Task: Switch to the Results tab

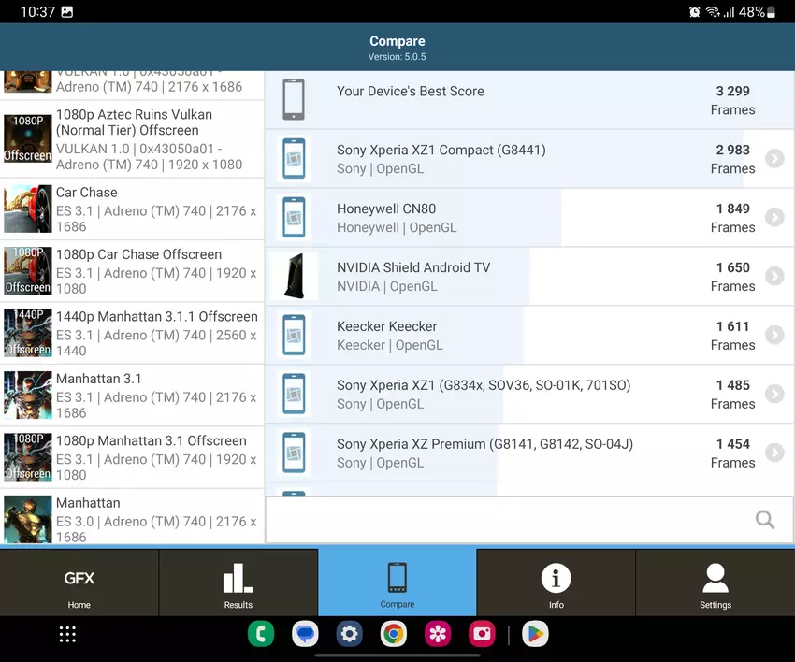Action: 238,583
